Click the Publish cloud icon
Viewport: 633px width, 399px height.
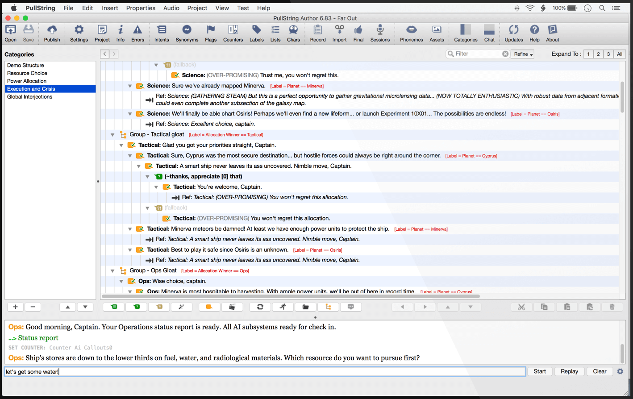point(52,33)
